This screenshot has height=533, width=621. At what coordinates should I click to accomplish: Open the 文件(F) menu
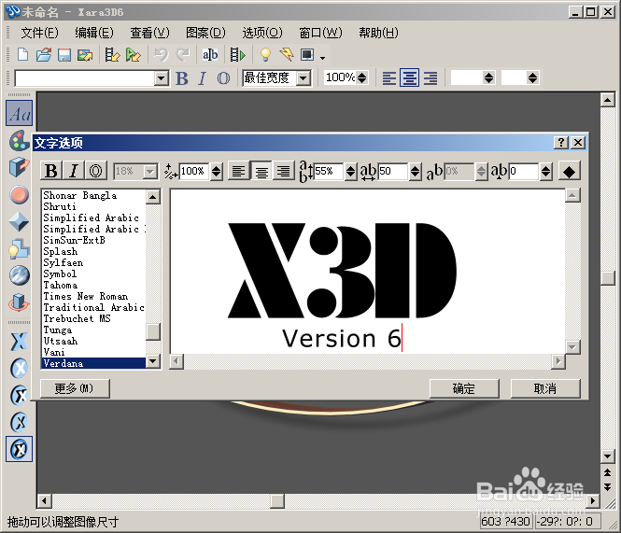[x=39, y=33]
